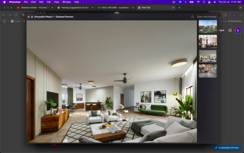
Task: Open the Control Centre icon
Action: coord(209,2)
